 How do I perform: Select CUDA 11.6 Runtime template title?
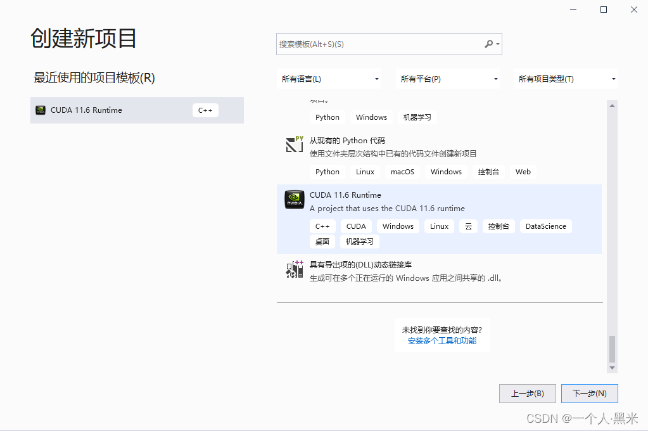pos(345,195)
